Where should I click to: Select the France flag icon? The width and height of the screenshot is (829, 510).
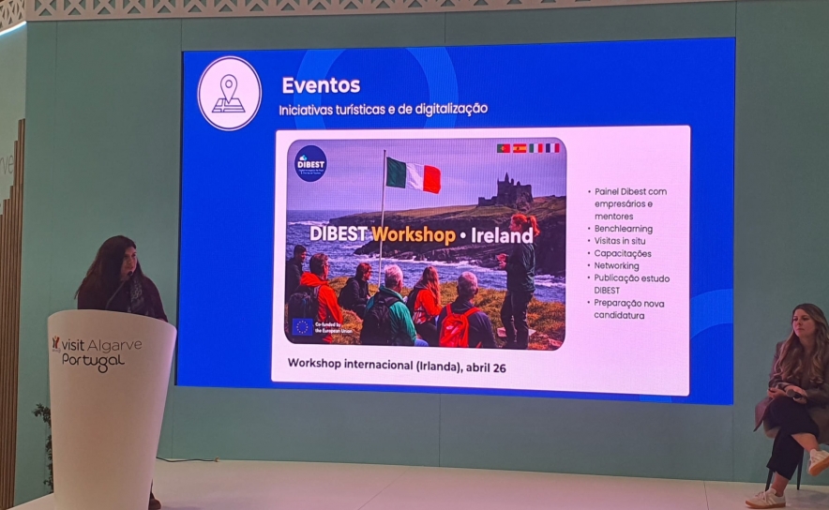click(x=552, y=148)
